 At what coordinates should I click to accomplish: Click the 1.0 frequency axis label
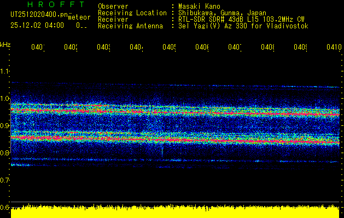point(5,99)
